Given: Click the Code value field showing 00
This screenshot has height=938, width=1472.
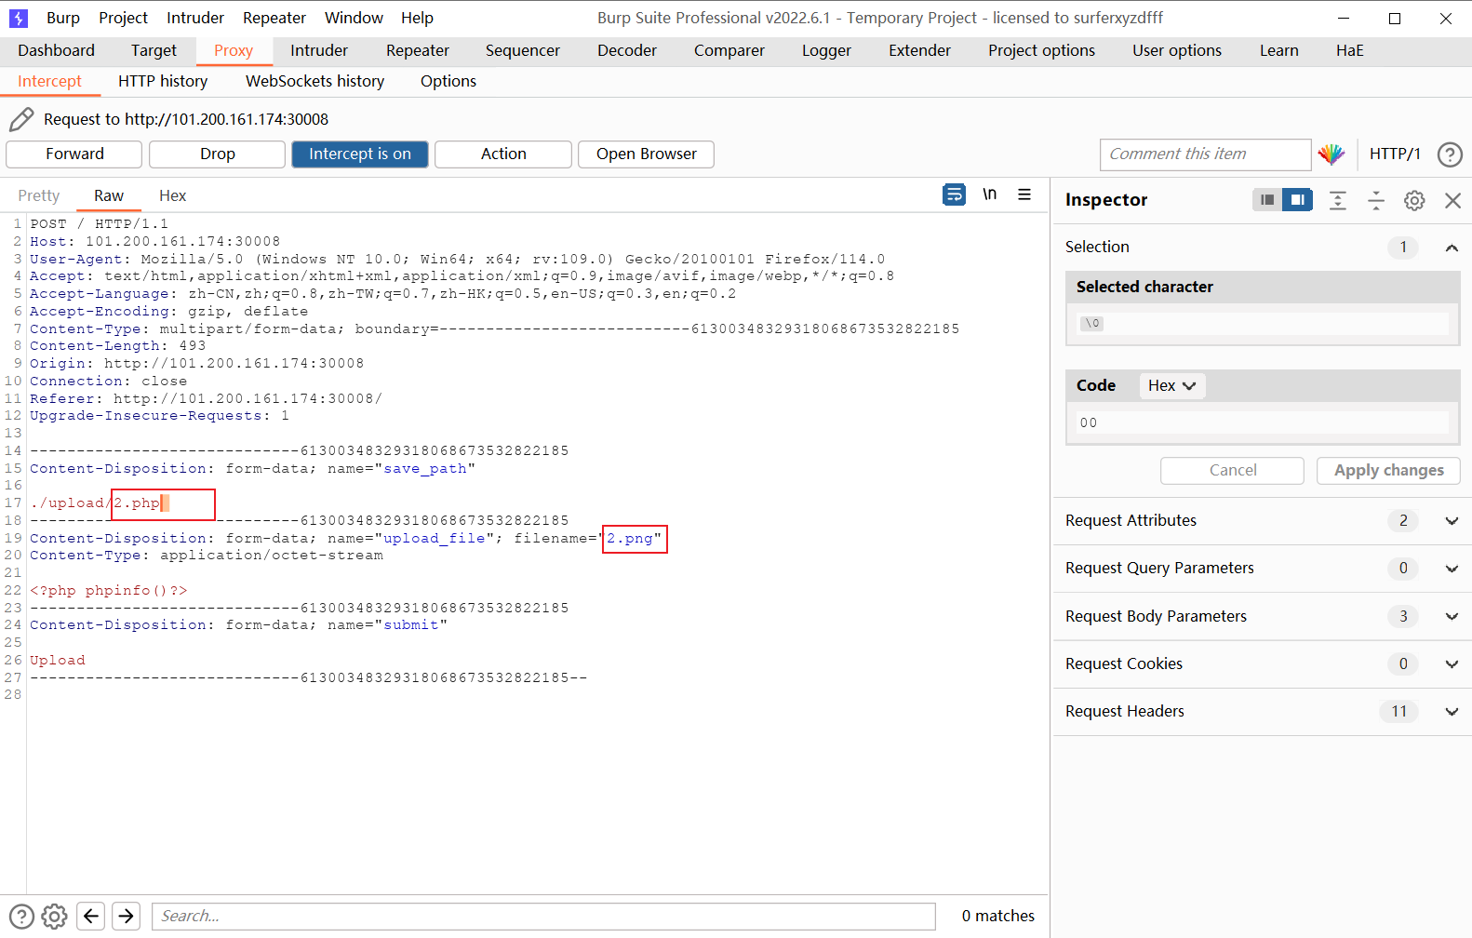Looking at the screenshot, I should 1262,422.
